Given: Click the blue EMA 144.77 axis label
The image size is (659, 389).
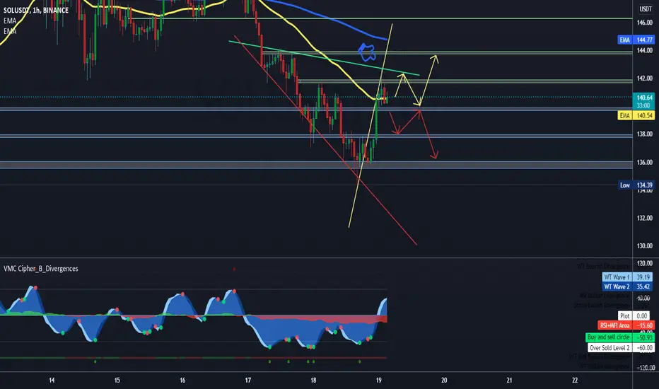Looking at the screenshot, I should 636,40.
